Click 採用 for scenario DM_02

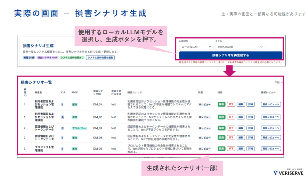click(x=221, y=117)
